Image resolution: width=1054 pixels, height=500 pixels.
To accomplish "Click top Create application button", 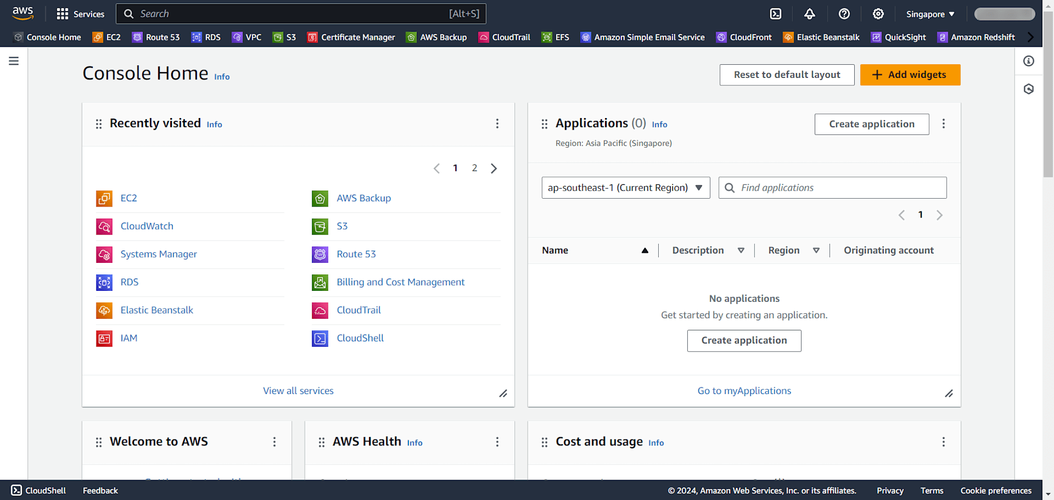I will (872, 124).
